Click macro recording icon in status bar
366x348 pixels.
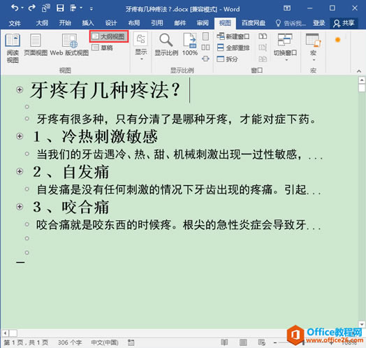131,342
